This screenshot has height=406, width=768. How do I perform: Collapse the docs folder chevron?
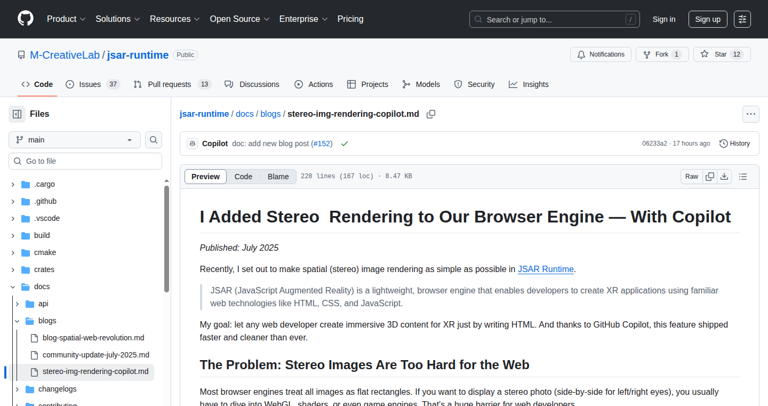(13, 286)
